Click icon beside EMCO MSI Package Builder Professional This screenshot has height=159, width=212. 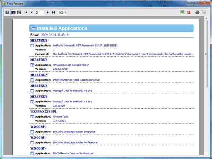(32, 143)
